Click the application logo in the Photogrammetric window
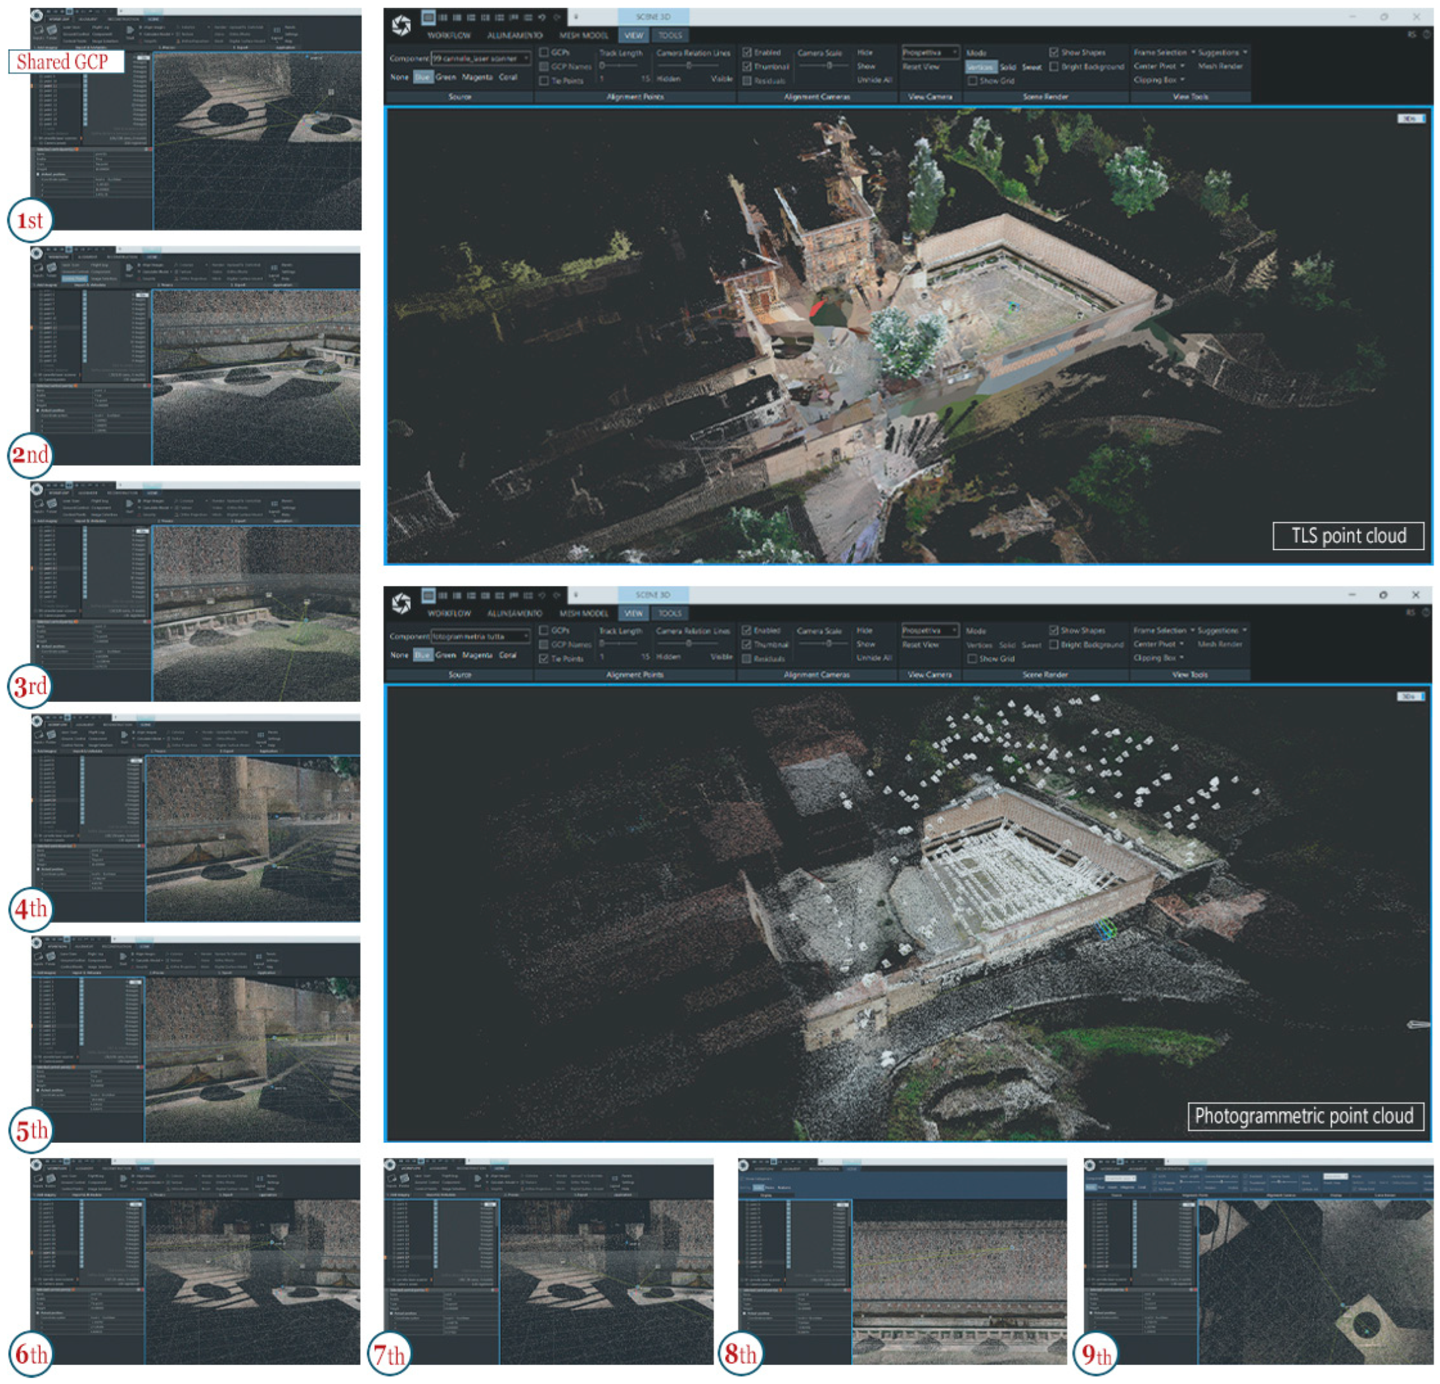 tap(401, 604)
